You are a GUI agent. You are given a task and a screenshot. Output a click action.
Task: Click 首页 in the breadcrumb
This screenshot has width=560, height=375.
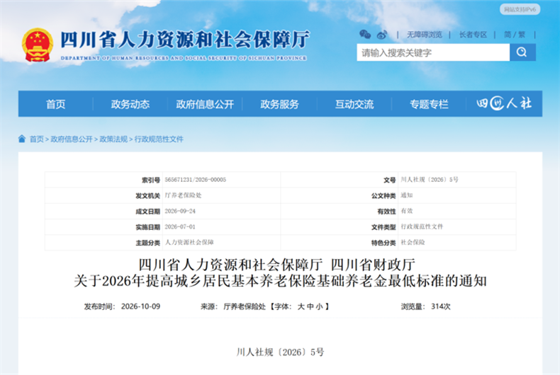pyautogui.click(x=36, y=139)
